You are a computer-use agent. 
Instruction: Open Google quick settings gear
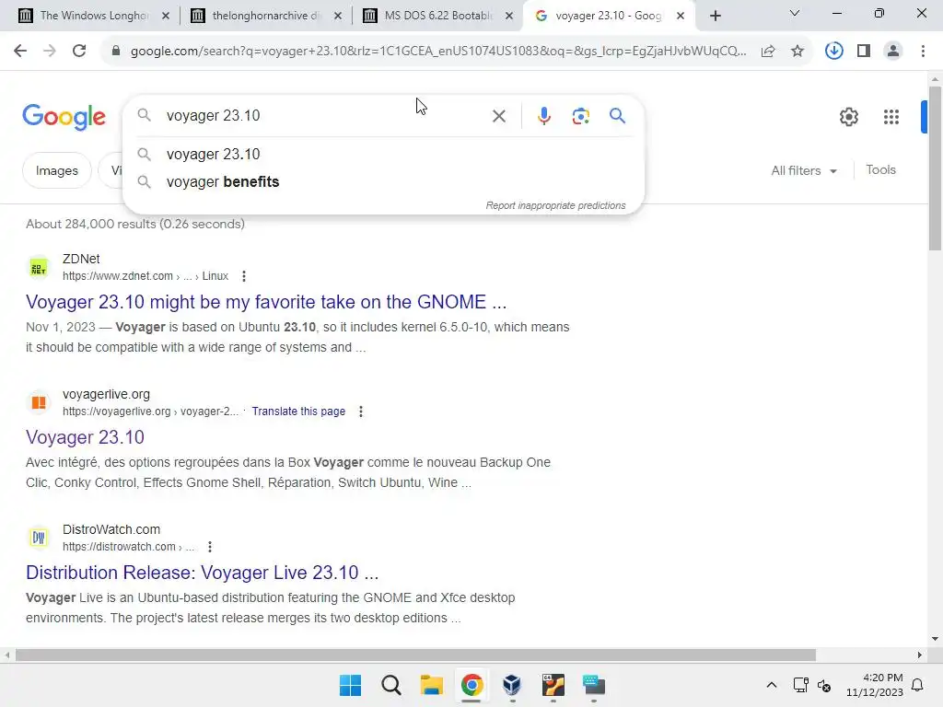pyautogui.click(x=848, y=117)
